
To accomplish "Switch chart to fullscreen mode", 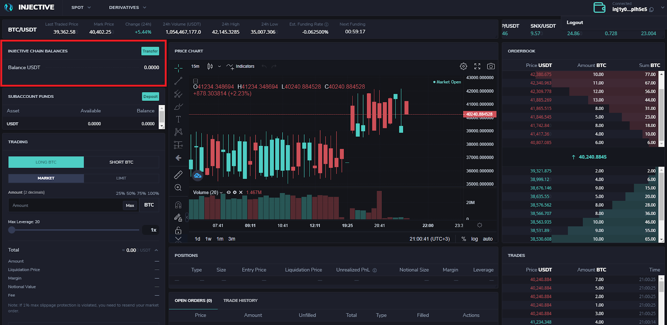I will [x=477, y=66].
